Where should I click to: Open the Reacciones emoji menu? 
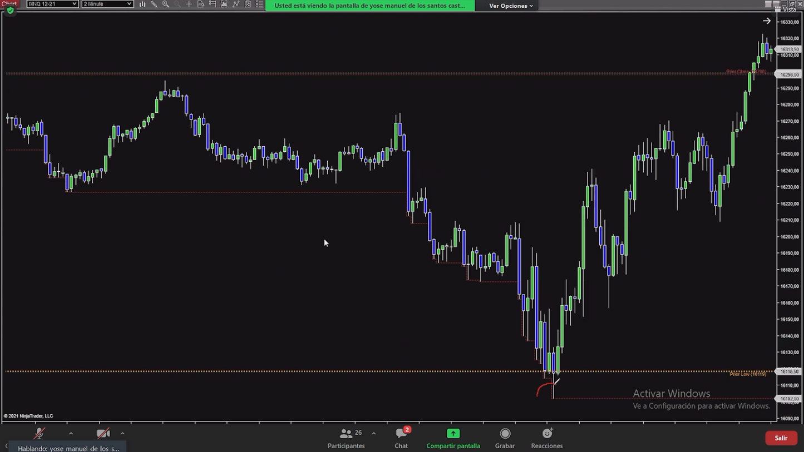(546, 438)
